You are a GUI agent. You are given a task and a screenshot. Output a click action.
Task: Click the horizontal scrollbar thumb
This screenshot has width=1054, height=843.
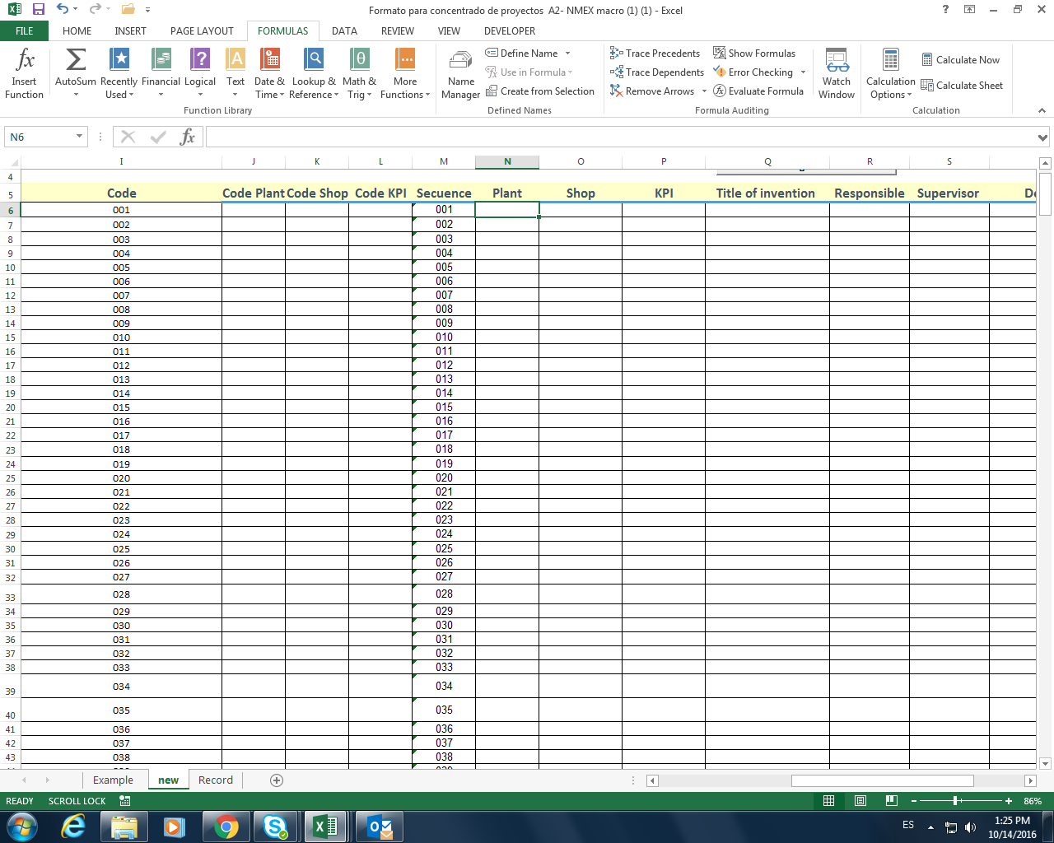point(883,780)
